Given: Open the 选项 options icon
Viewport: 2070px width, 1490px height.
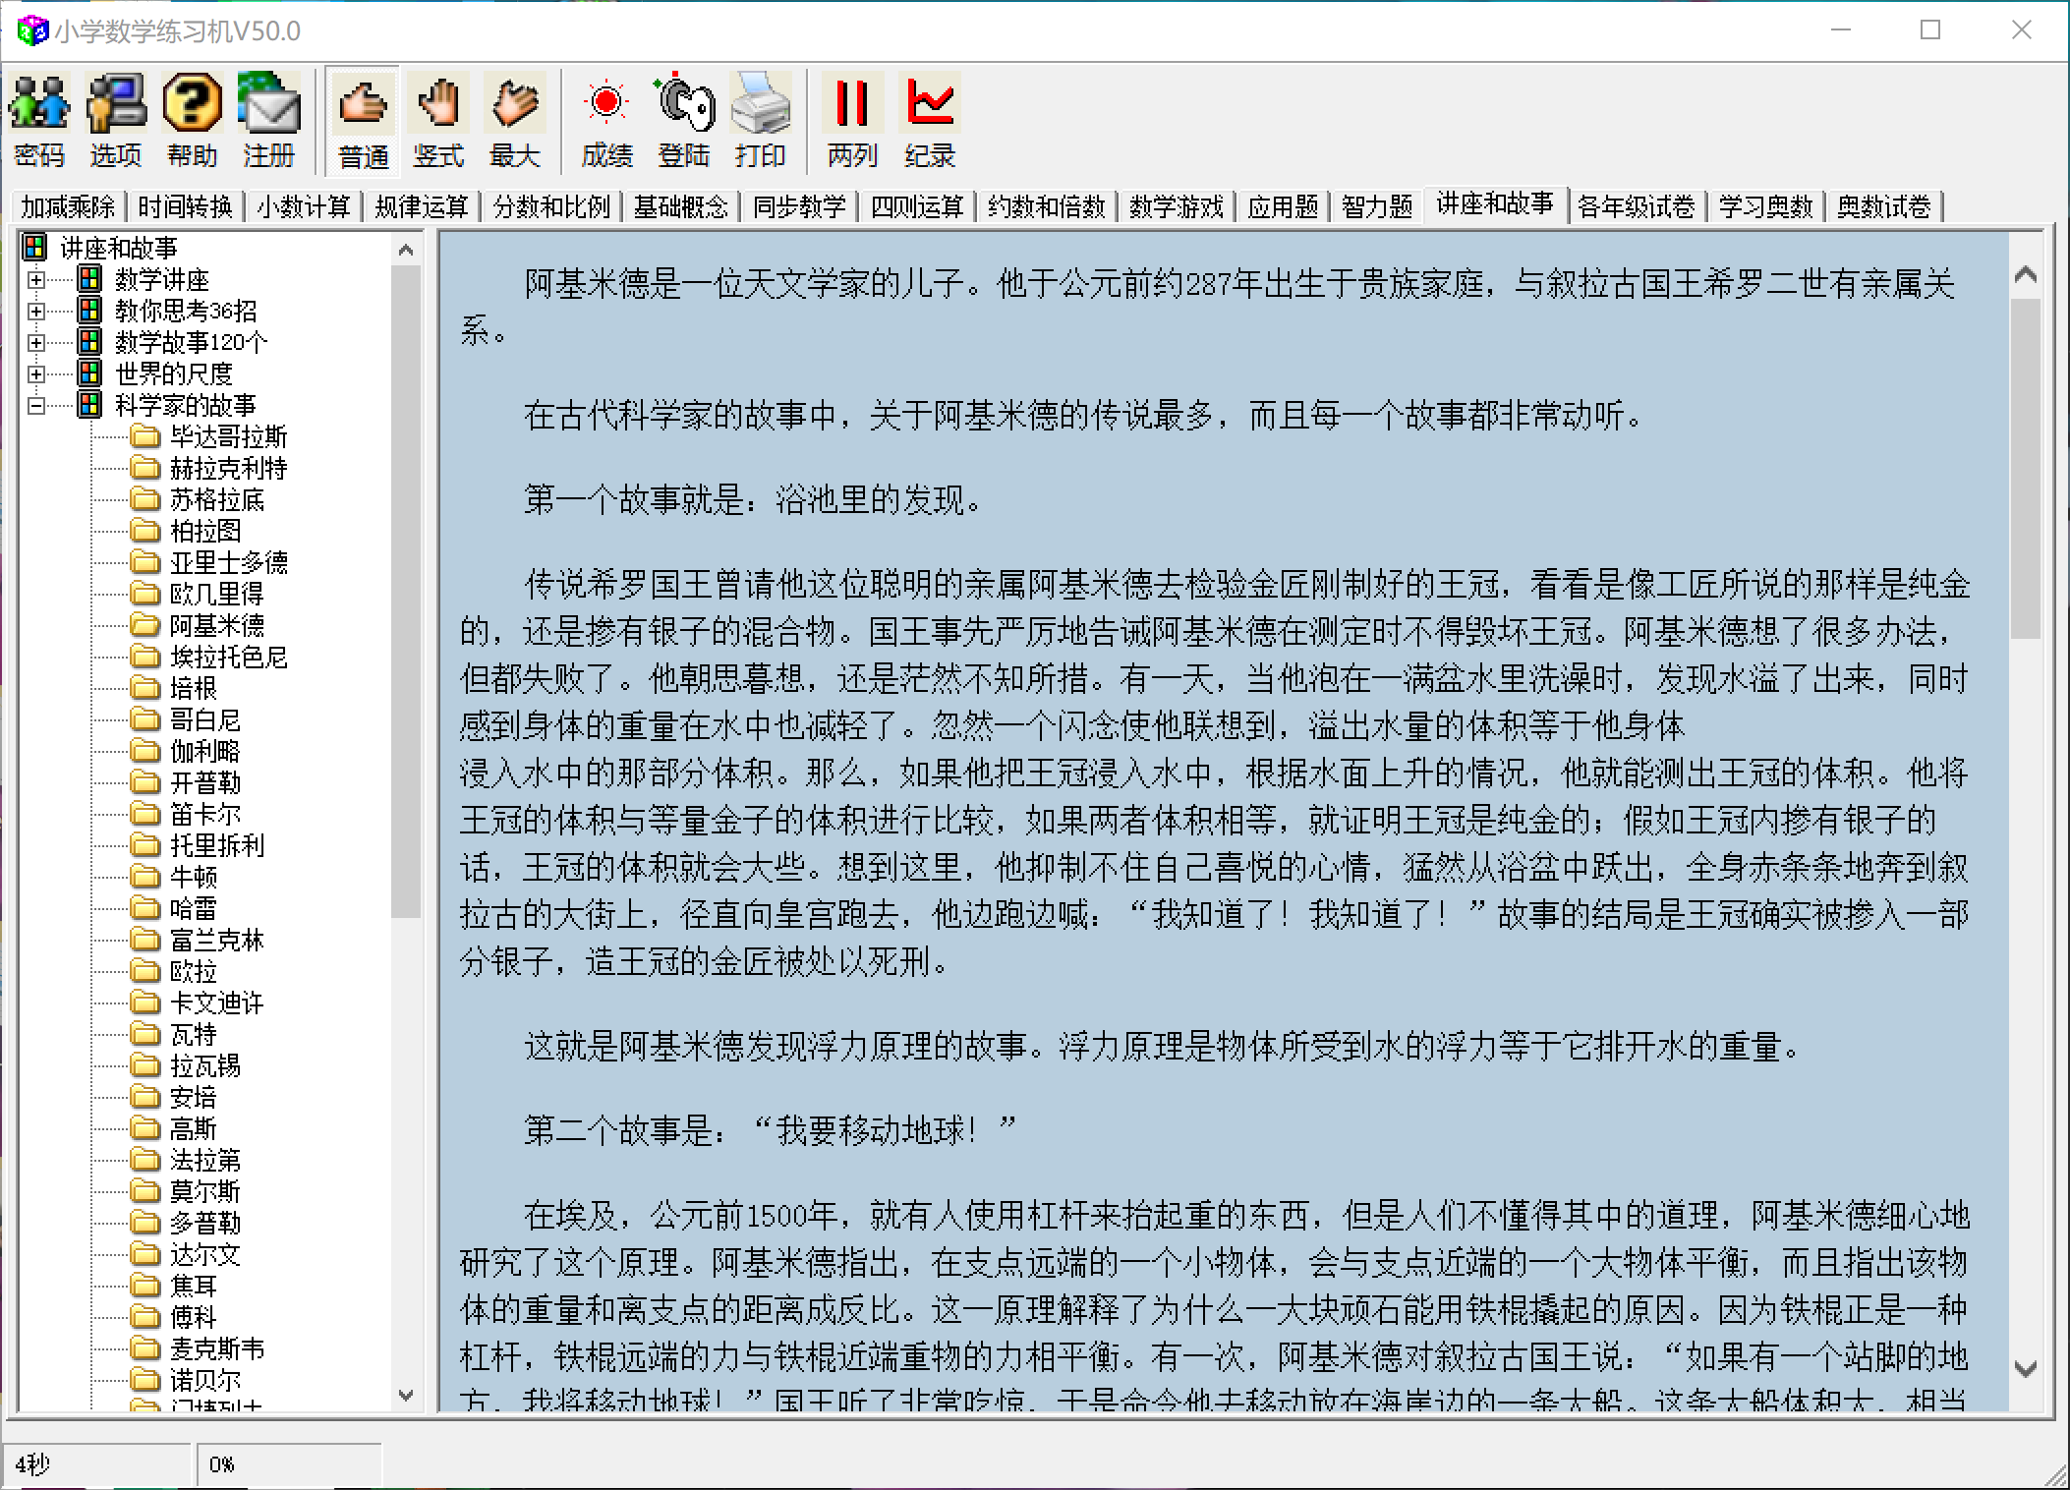Looking at the screenshot, I should tap(116, 121).
